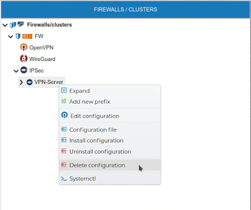Click the VPN-Server node icon
Viewport: 251px width, 210px height.
coord(30,82)
